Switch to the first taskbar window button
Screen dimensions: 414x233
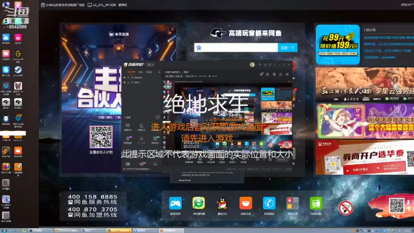[41, 230]
